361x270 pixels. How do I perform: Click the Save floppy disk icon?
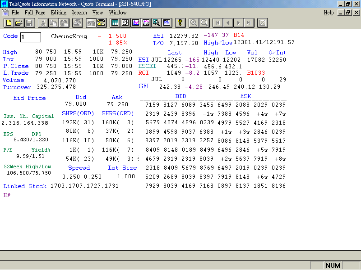point(29,23)
